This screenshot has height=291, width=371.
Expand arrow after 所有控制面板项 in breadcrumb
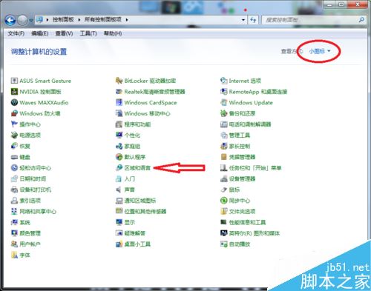tap(127, 20)
